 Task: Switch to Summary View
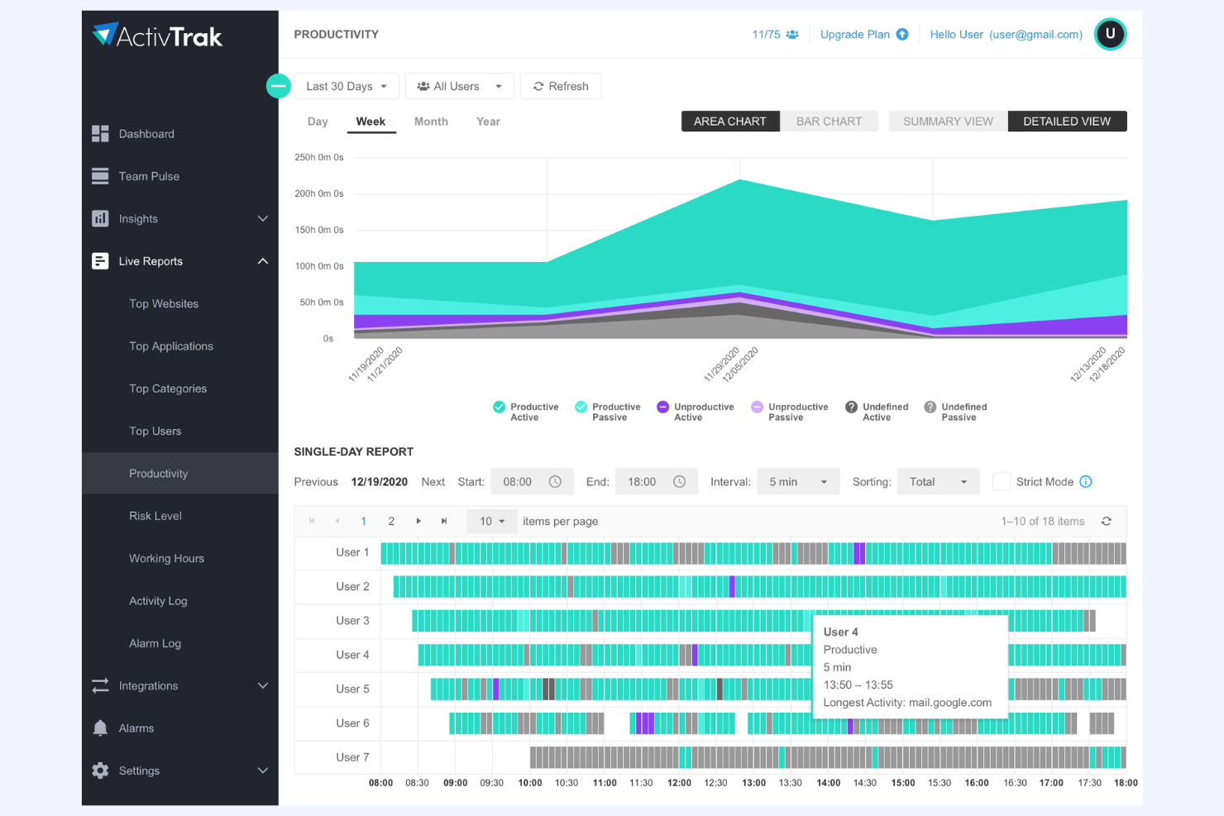[x=948, y=122]
